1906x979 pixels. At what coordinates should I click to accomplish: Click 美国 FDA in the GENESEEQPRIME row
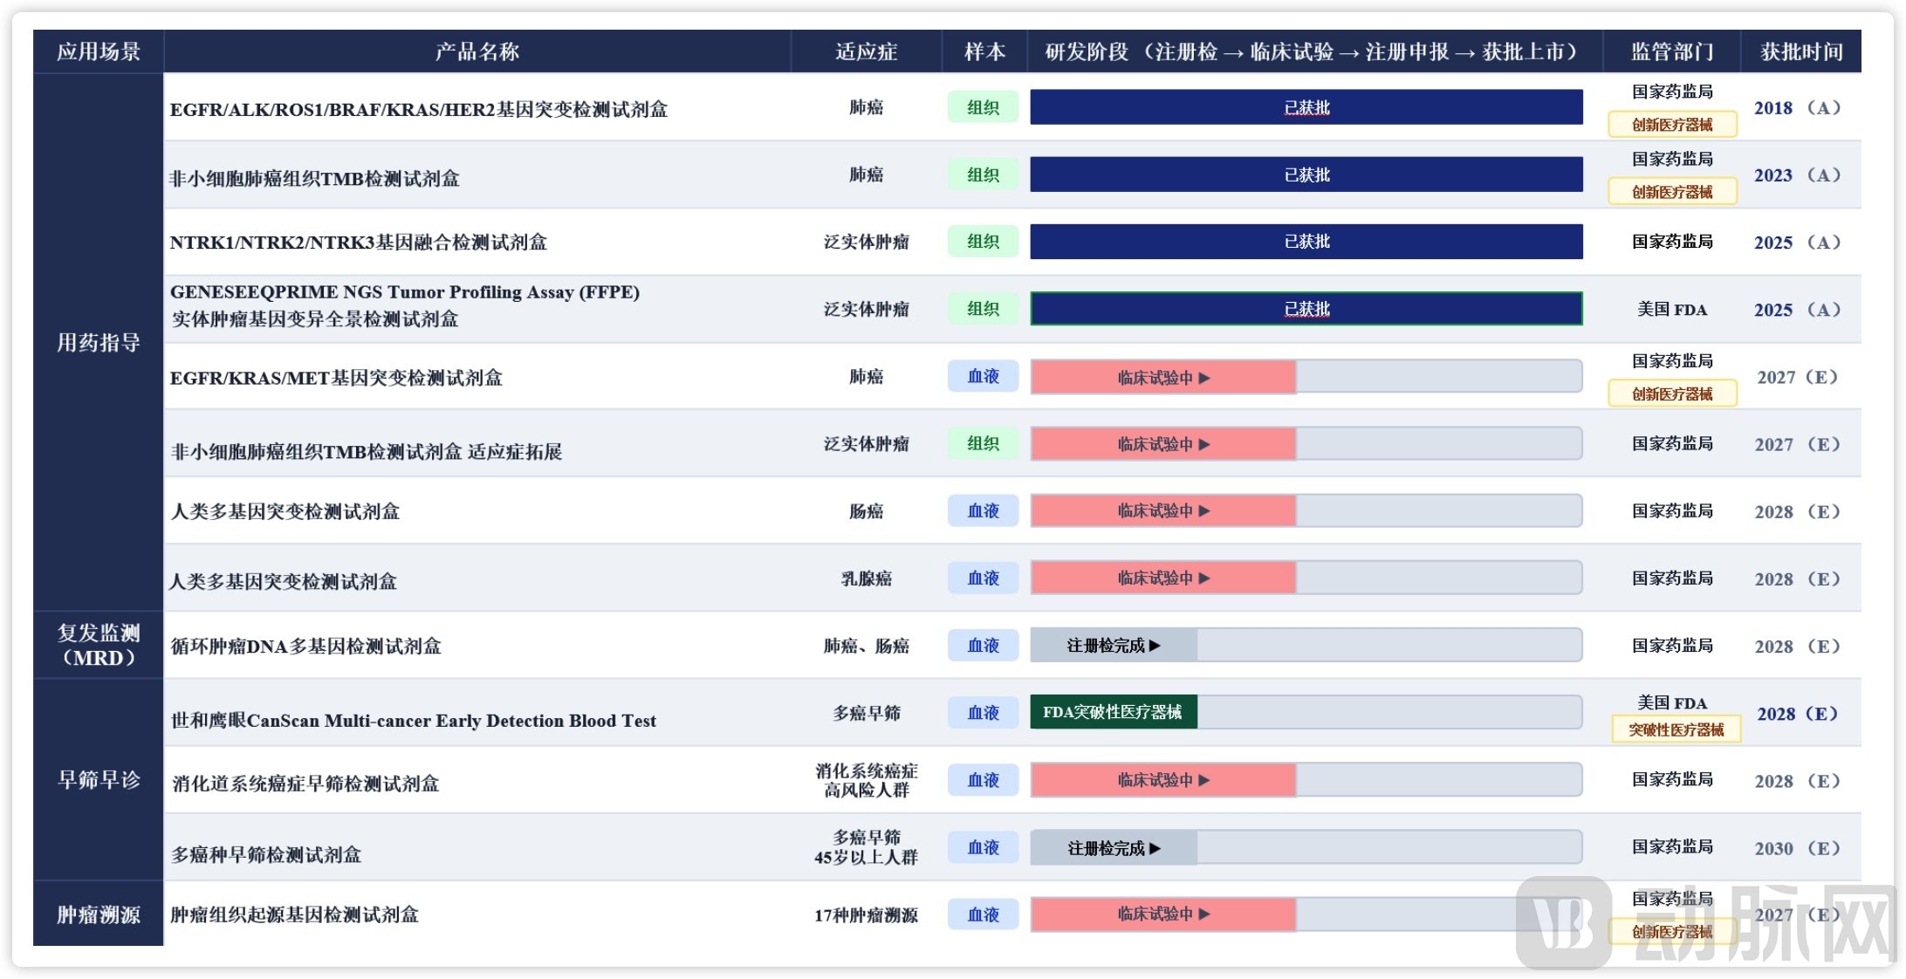[x=1672, y=309]
